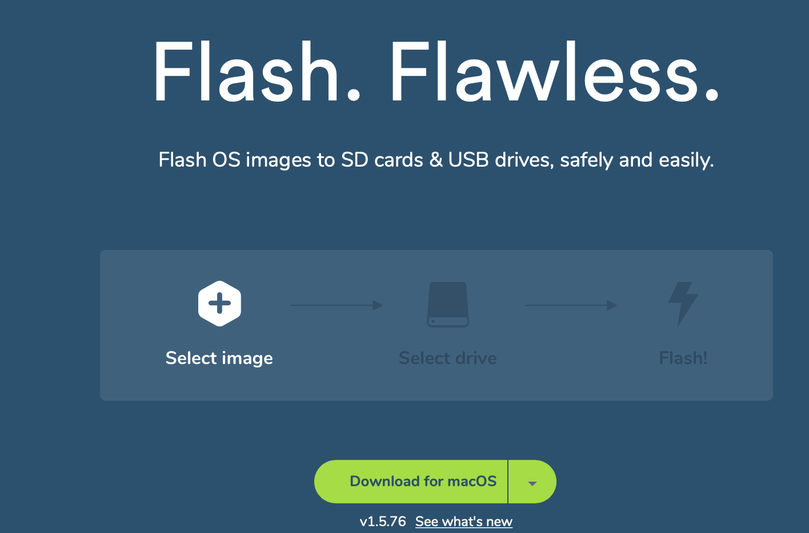
Task: Expand the download options dropdown arrow
Action: [x=532, y=482]
